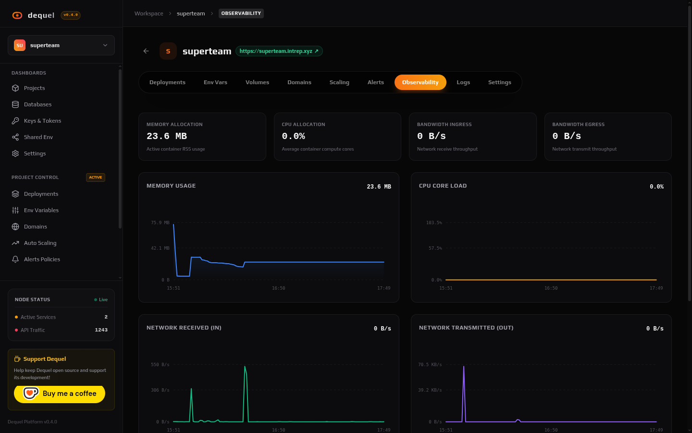
Task: Click the dequel logo icon
Action: coord(17,15)
